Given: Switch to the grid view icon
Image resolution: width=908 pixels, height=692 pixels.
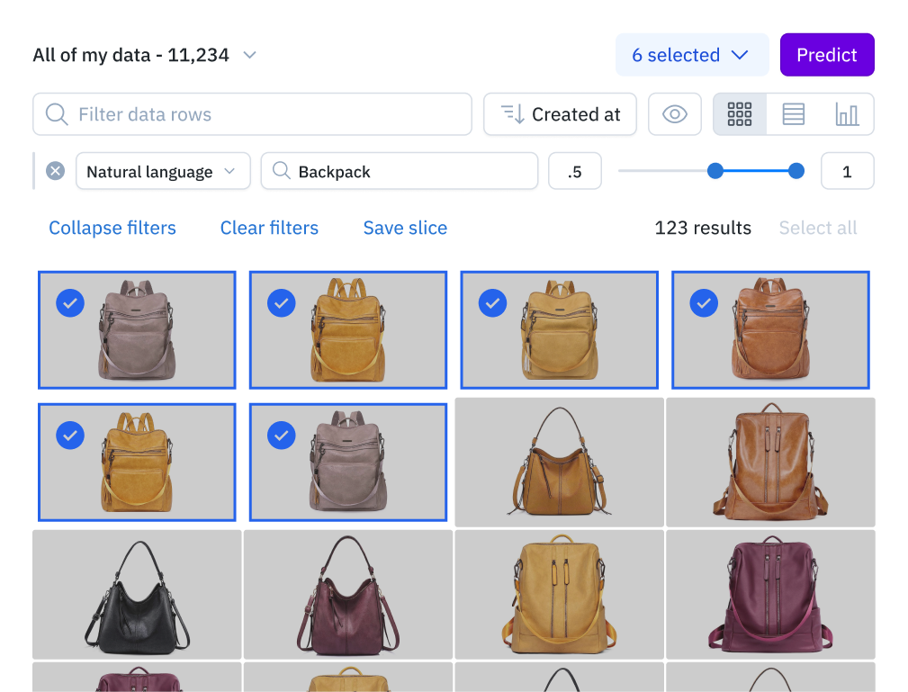Looking at the screenshot, I should (739, 114).
